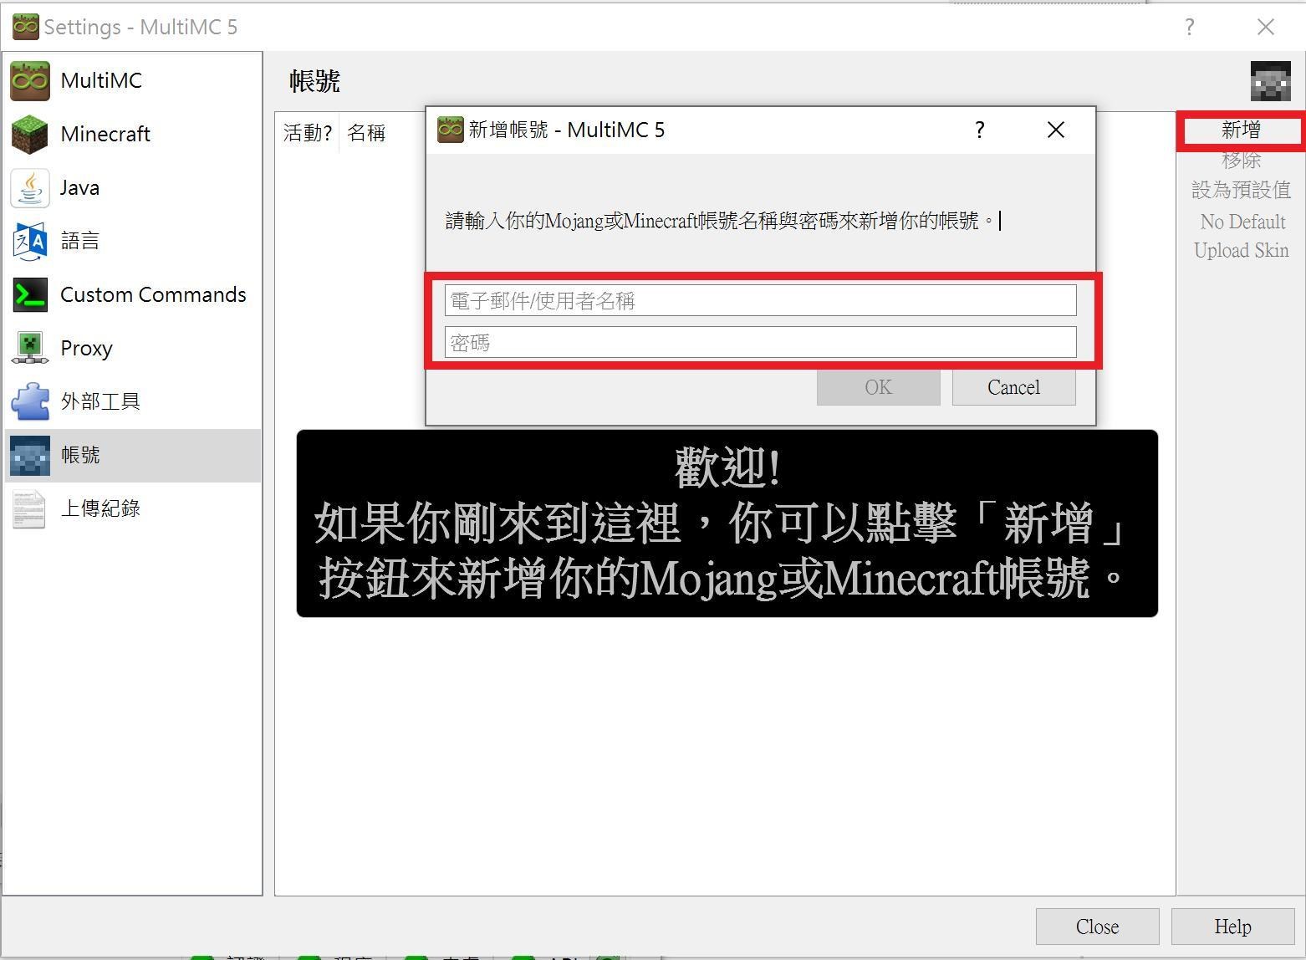Image resolution: width=1306 pixels, height=960 pixels.
Task: Click the 語言 language translation icon
Action: pyautogui.click(x=30, y=241)
